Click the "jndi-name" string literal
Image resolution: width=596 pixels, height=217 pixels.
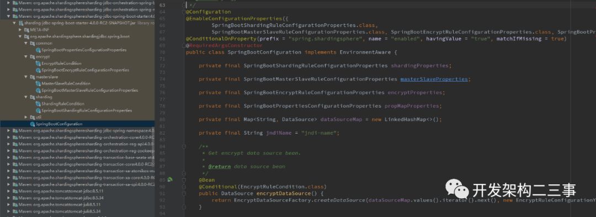click(x=320, y=133)
